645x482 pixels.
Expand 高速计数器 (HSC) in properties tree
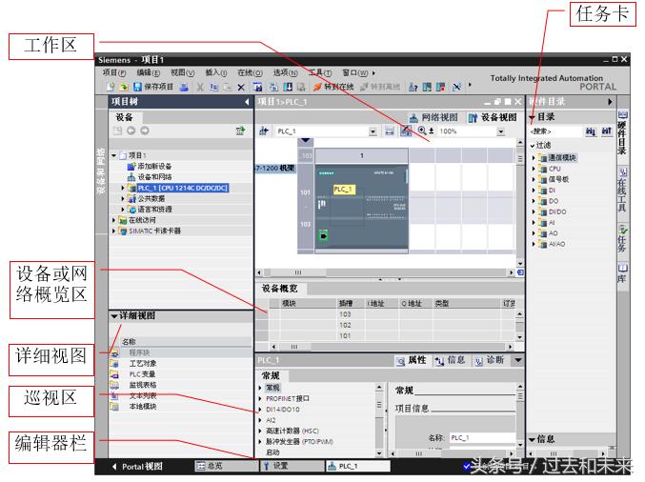click(260, 431)
